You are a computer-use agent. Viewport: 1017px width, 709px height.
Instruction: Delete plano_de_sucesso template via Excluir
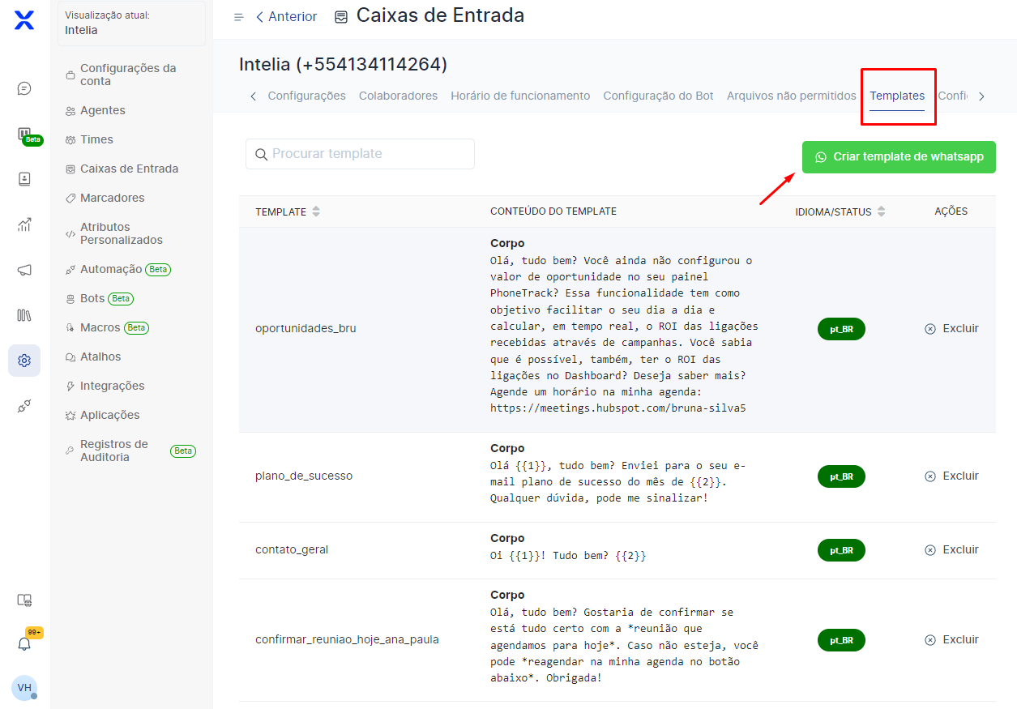[x=951, y=476]
